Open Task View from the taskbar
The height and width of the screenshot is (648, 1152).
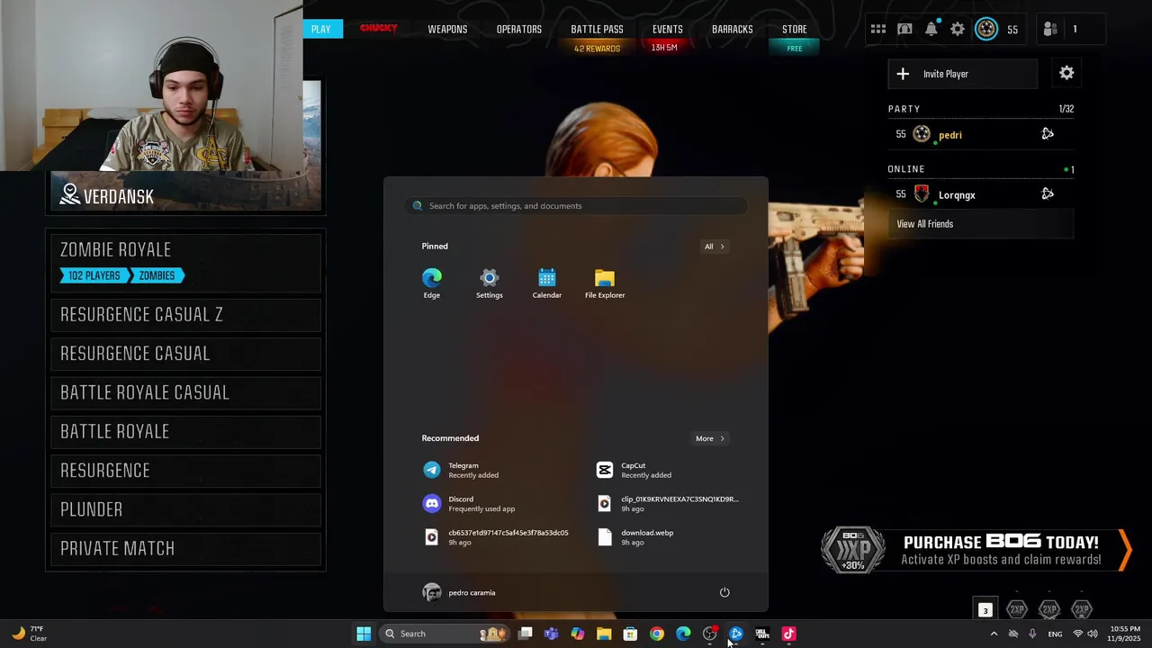526,634
